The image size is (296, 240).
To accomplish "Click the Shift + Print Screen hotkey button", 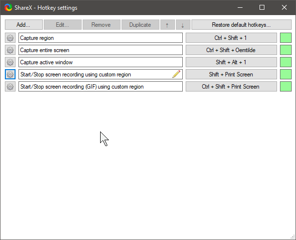I will [231, 74].
